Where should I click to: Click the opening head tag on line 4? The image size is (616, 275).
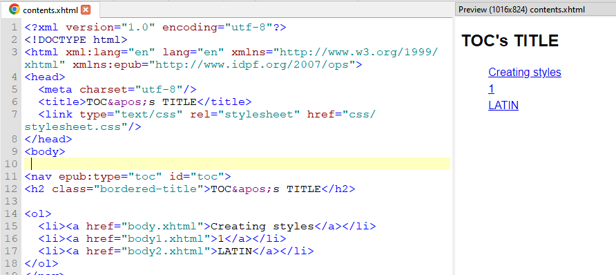click(45, 77)
